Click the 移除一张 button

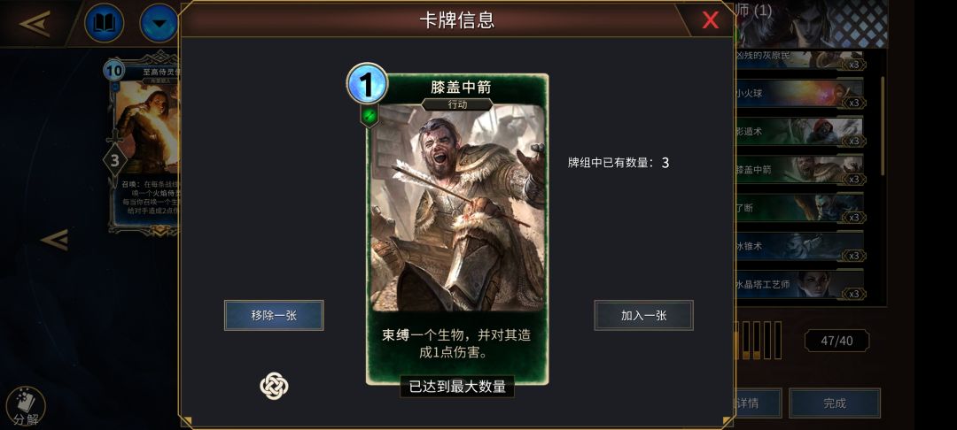274,316
